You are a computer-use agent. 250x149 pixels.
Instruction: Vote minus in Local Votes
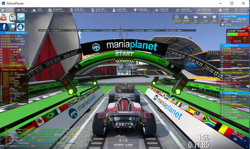(x=230, y=38)
